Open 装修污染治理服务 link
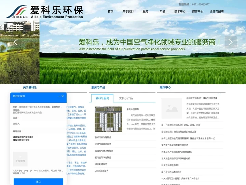Image resolution: width=246 pixels, height=185 pixels. click(103, 137)
